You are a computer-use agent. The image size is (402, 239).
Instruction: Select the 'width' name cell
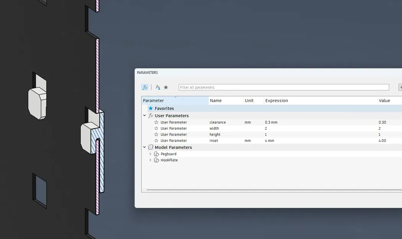[214, 128]
